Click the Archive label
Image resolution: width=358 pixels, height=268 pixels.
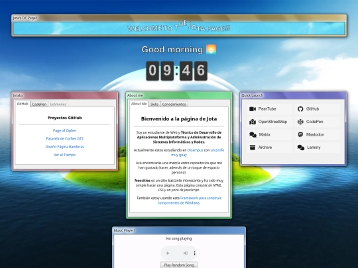click(265, 148)
